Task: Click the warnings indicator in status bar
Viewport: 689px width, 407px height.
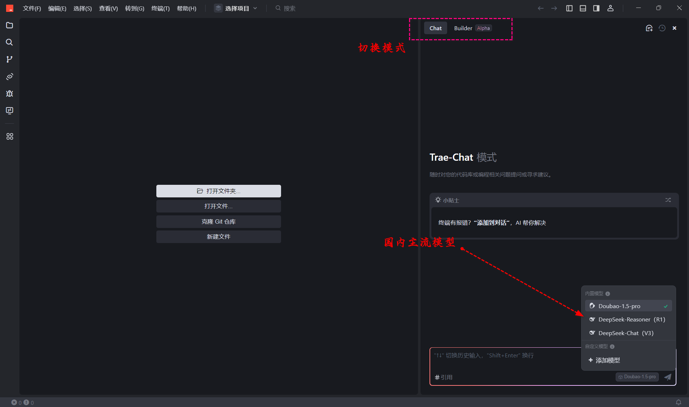Action: 29,403
